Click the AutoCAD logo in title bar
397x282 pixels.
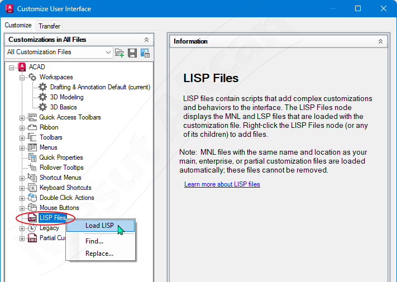[x=9, y=8]
